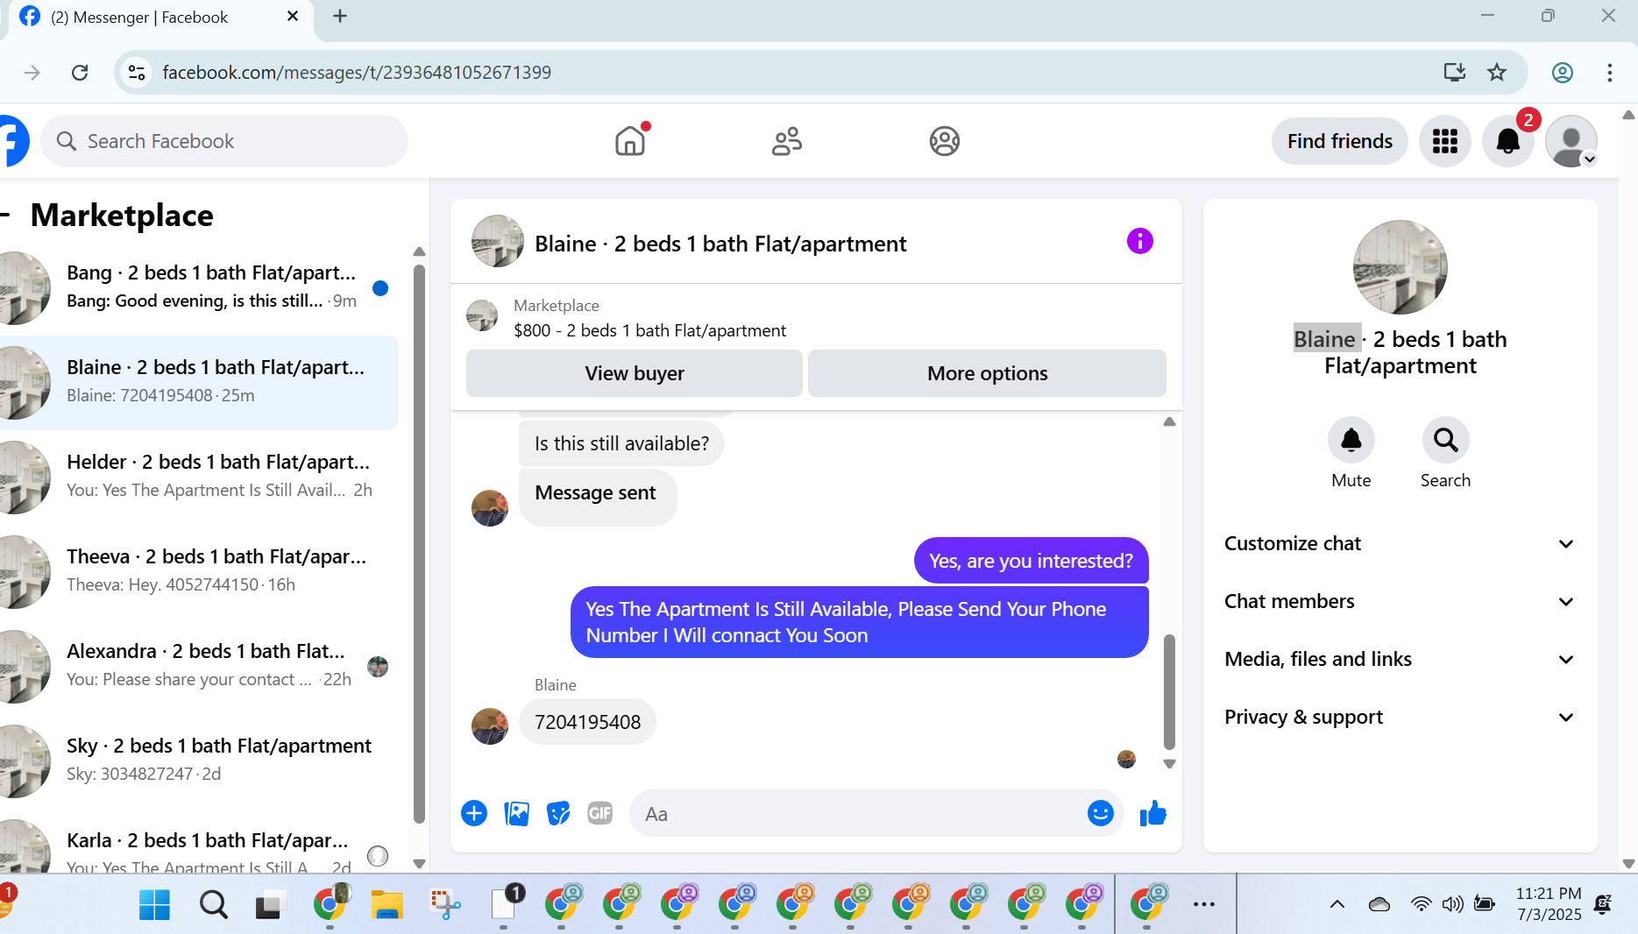This screenshot has height=934, width=1638.
Task: Select Blaine conversation in the list
Action: pos(199,382)
